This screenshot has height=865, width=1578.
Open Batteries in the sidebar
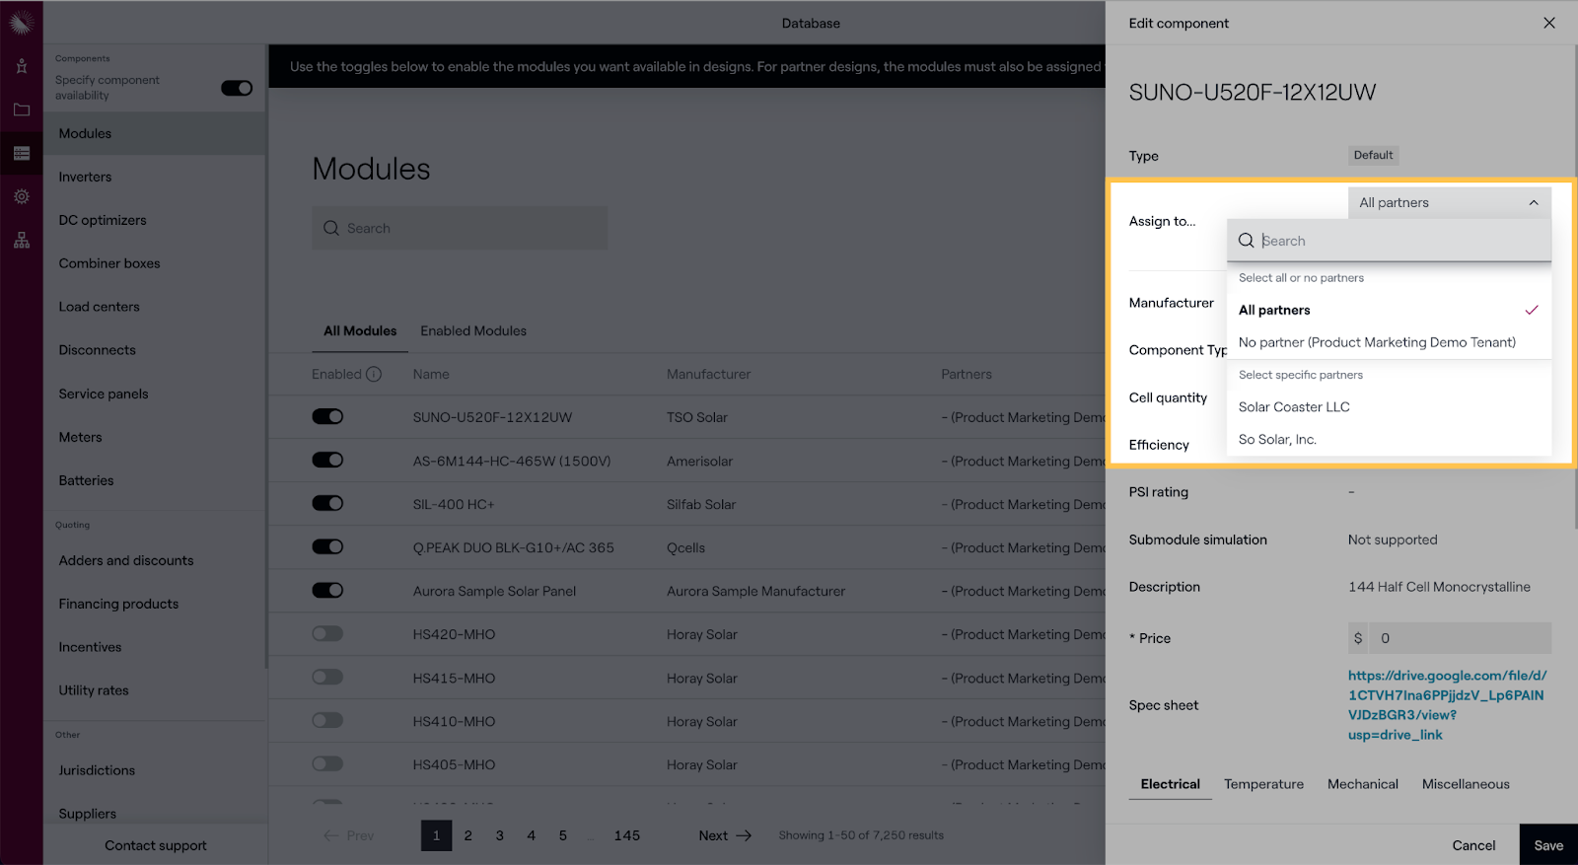point(155,480)
